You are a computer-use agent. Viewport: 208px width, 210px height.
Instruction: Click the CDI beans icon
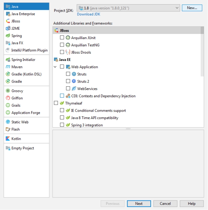[x=68, y=96]
